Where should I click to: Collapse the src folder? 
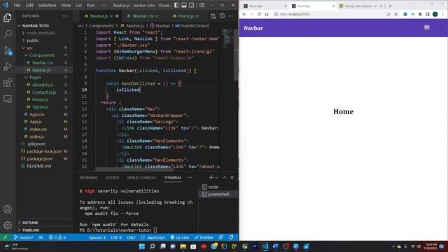pyautogui.click(x=29, y=48)
